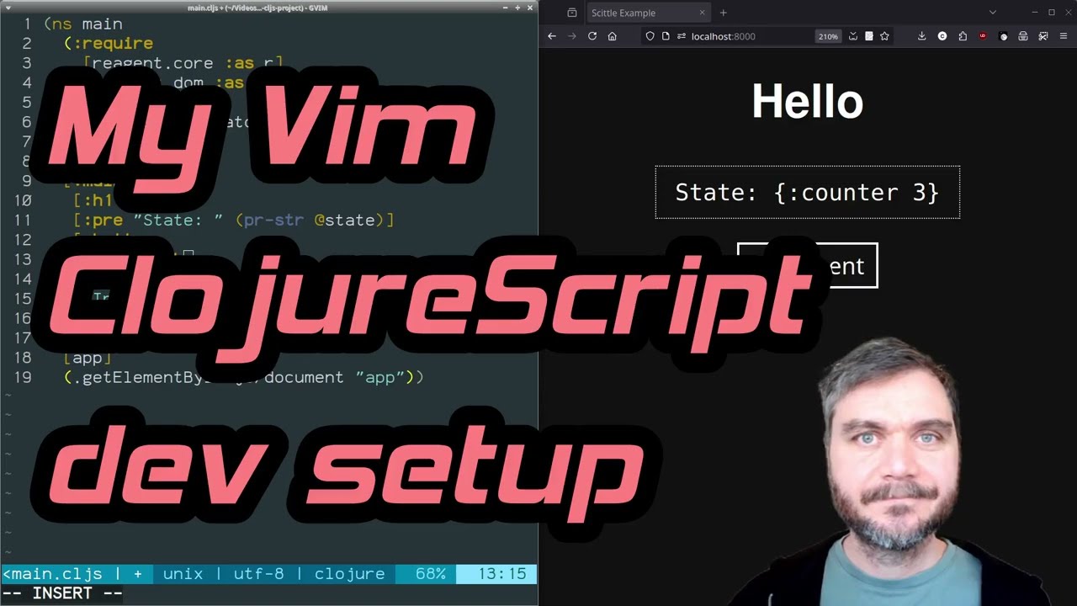Click '(:require' on line 2 in Vim
Screen dimensions: 1077x606
coord(109,44)
